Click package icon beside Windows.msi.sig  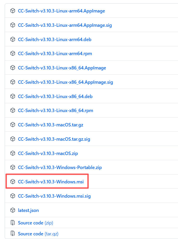(13, 196)
